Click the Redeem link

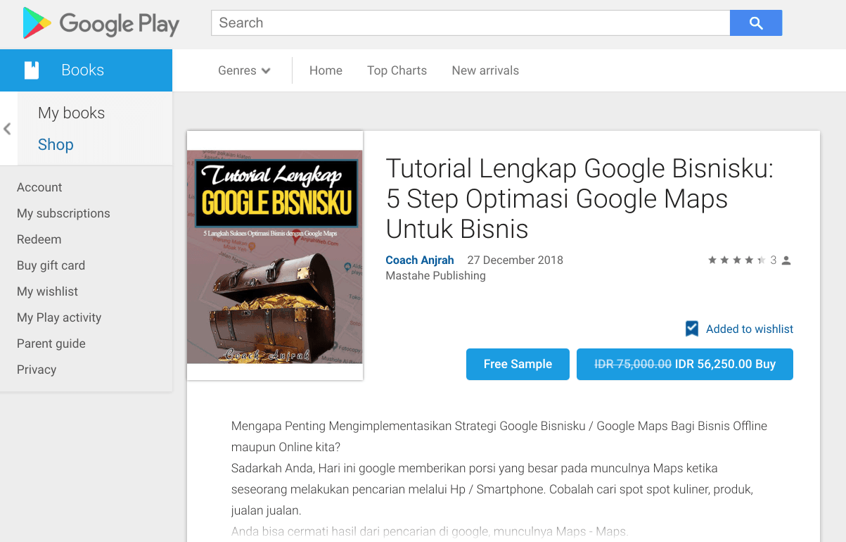pyautogui.click(x=39, y=239)
